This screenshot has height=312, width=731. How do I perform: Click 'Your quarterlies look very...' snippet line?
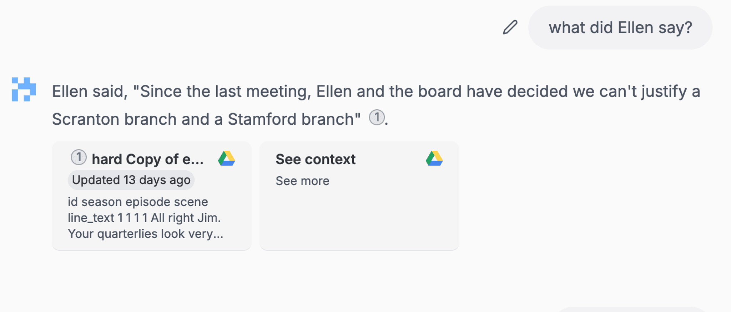click(x=146, y=234)
